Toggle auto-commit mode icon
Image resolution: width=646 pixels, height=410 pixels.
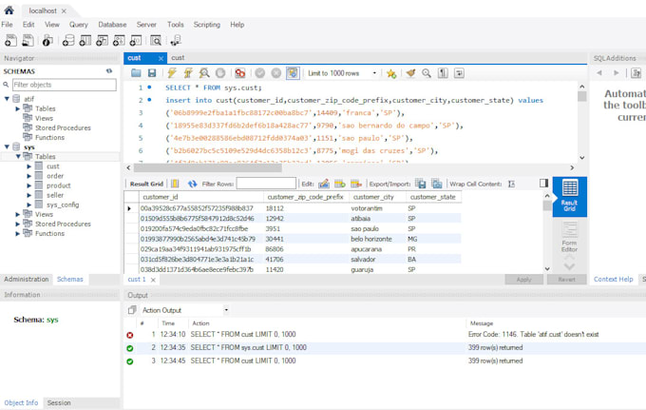pos(293,73)
